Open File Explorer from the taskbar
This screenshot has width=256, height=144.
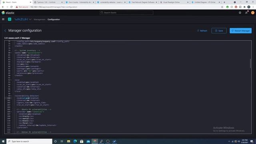(x=68, y=141)
